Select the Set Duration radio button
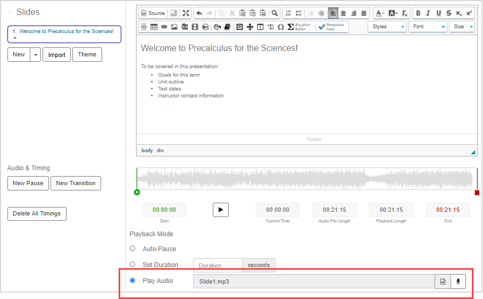The height and width of the screenshot is (299, 483). (x=132, y=264)
